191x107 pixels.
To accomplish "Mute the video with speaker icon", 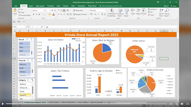I will [182, 104].
